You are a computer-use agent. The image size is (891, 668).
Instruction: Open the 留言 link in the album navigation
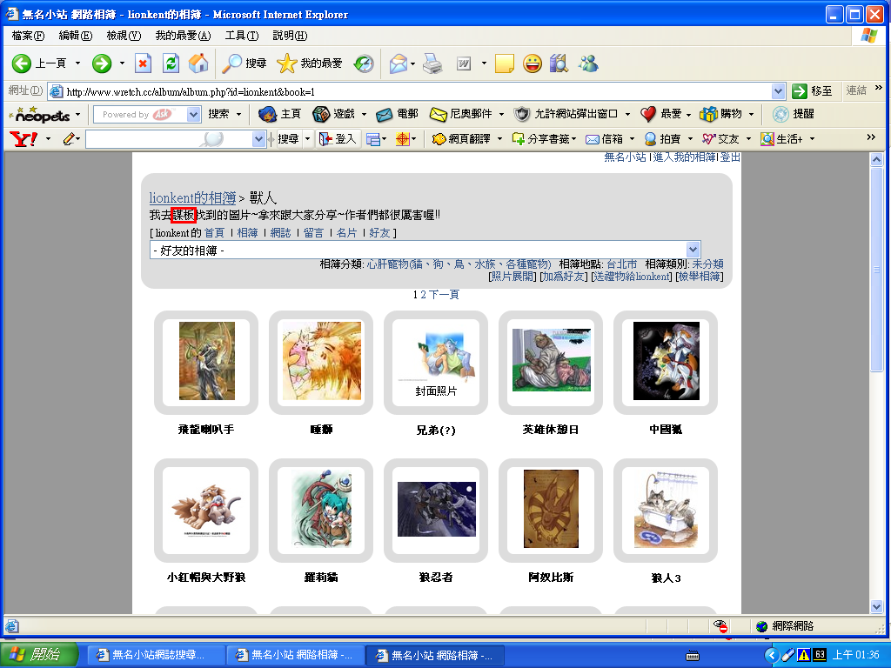click(x=313, y=233)
